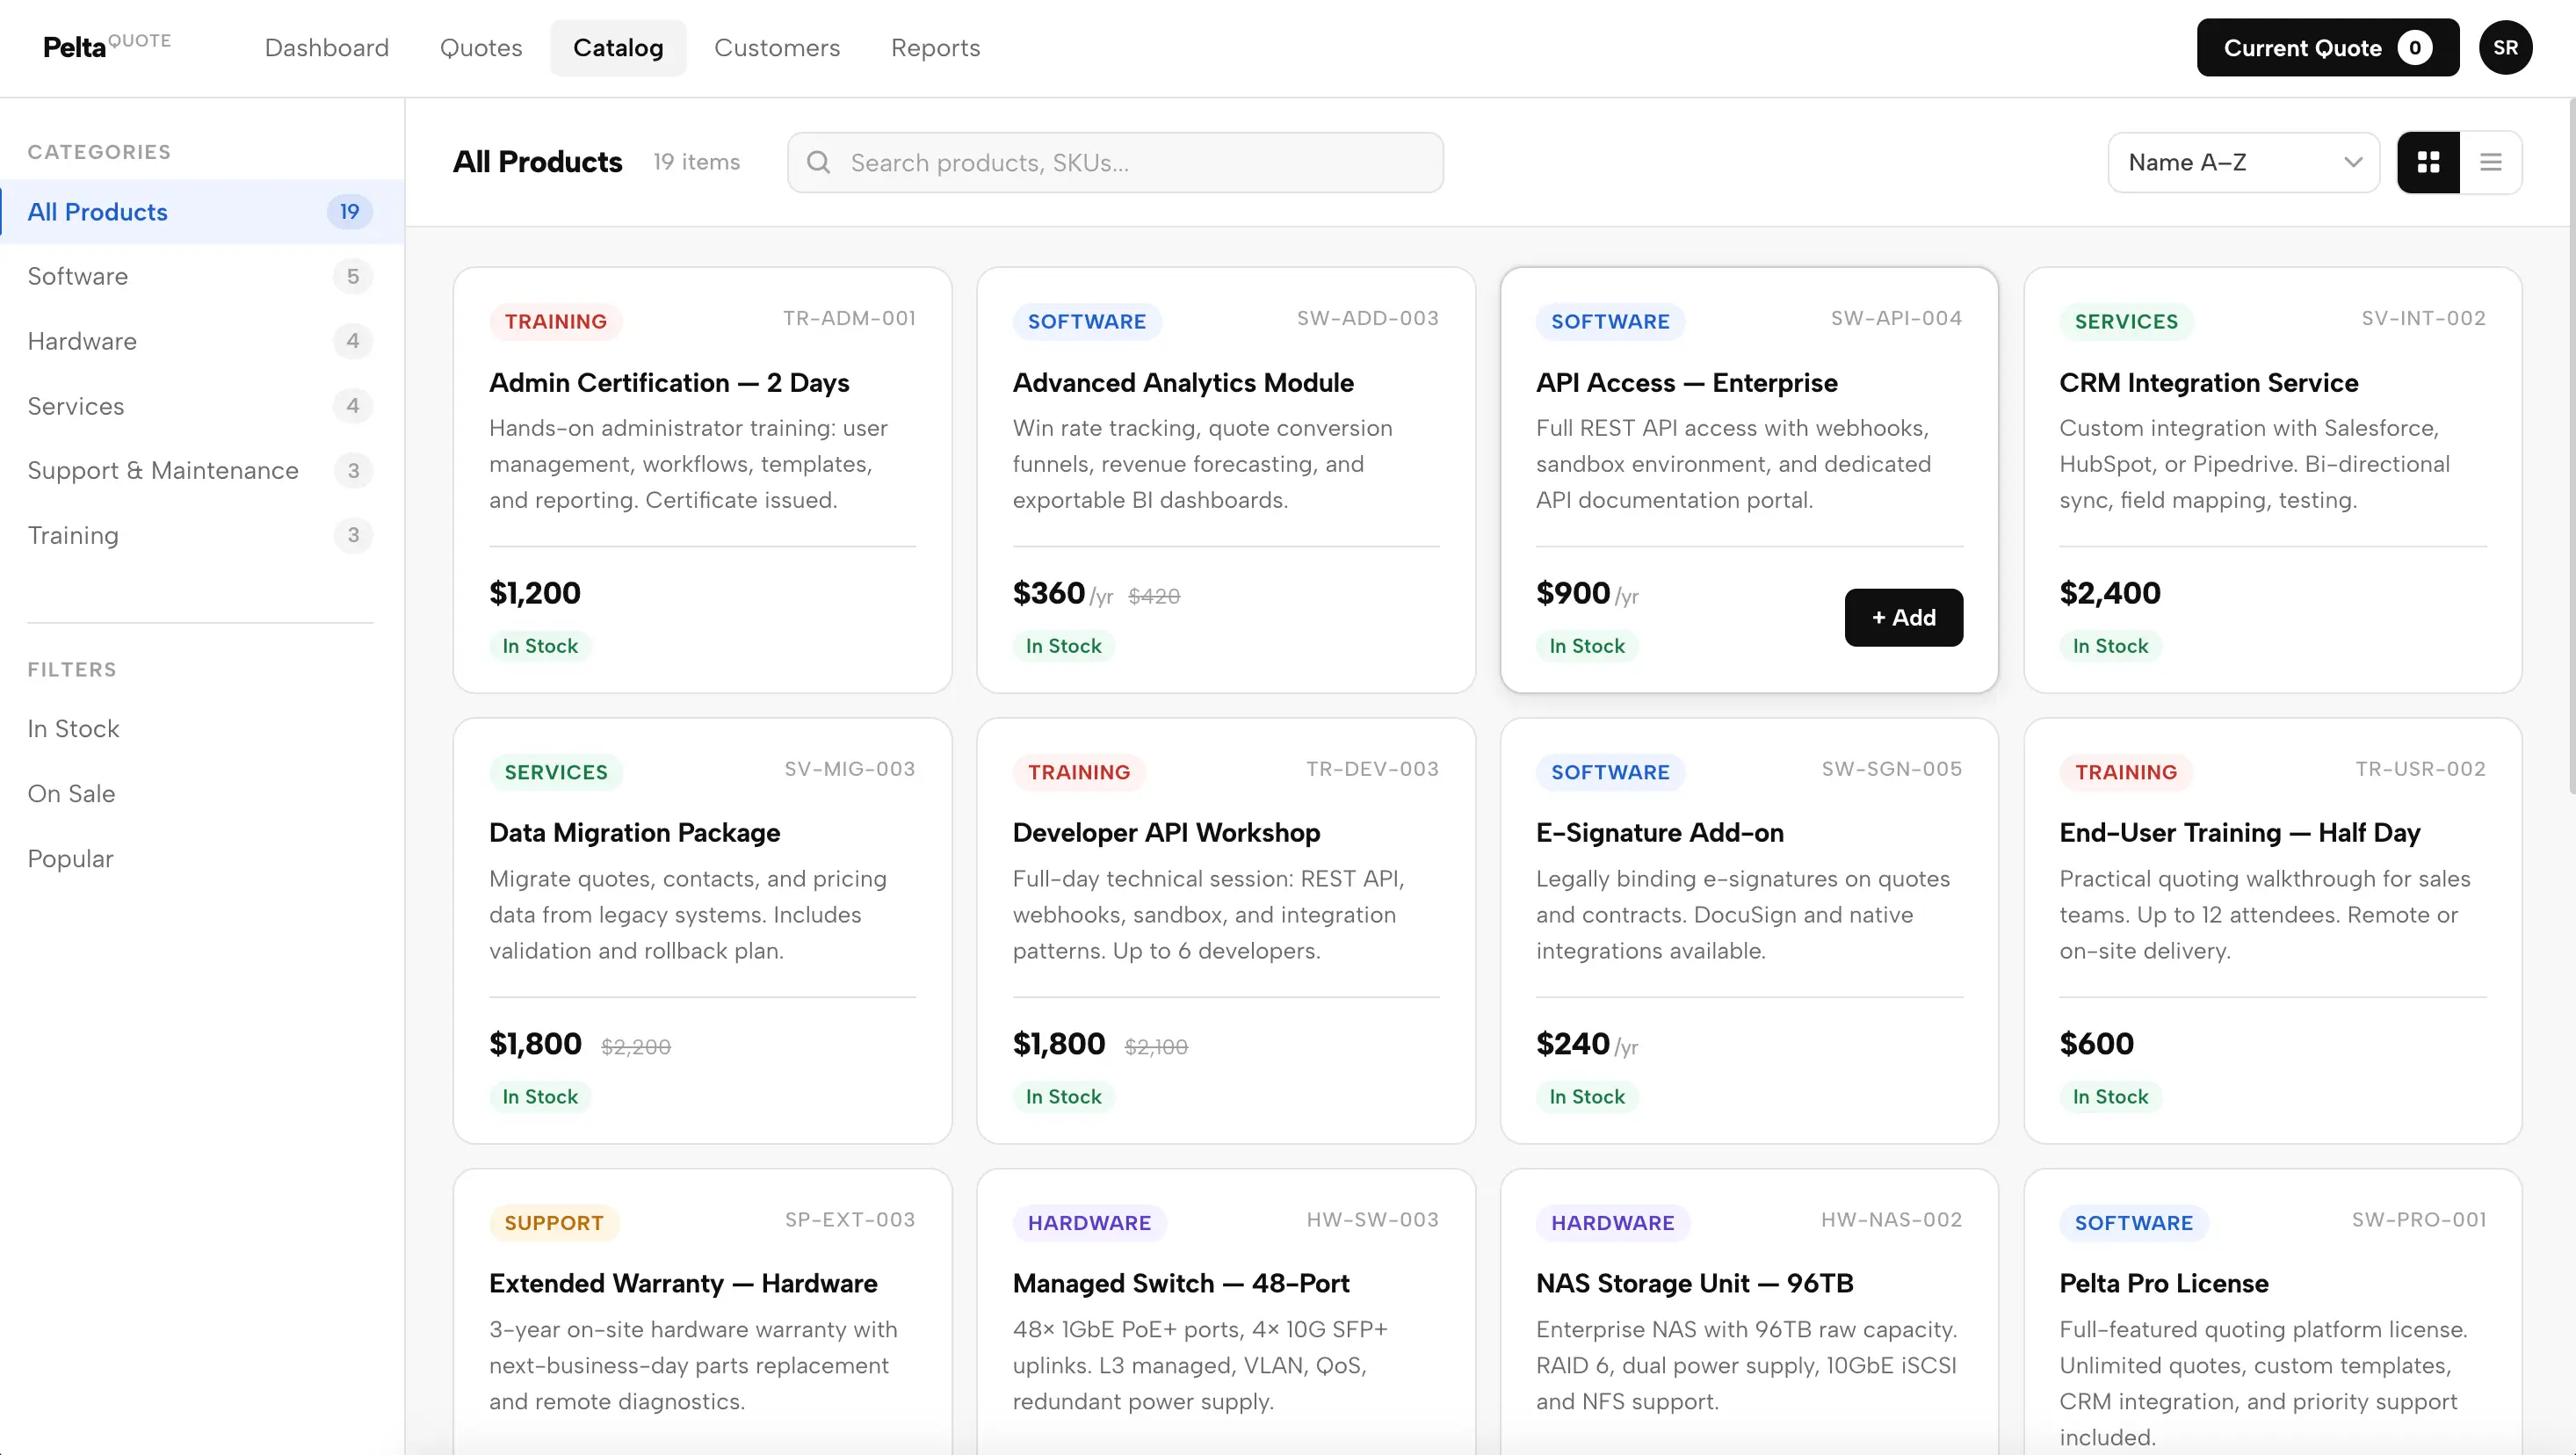Image resolution: width=2576 pixels, height=1455 pixels.
Task: Click TRAINING tag on Admin Certification card
Action: [555, 322]
